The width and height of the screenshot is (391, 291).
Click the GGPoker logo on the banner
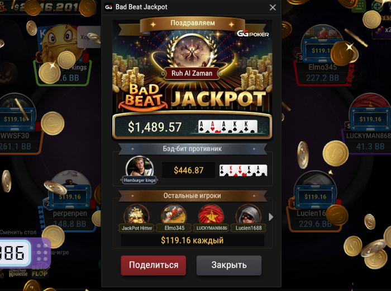[252, 34]
